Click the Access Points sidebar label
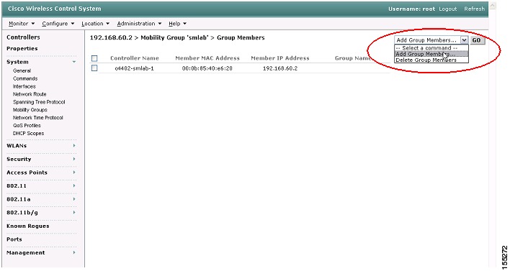 27,173
